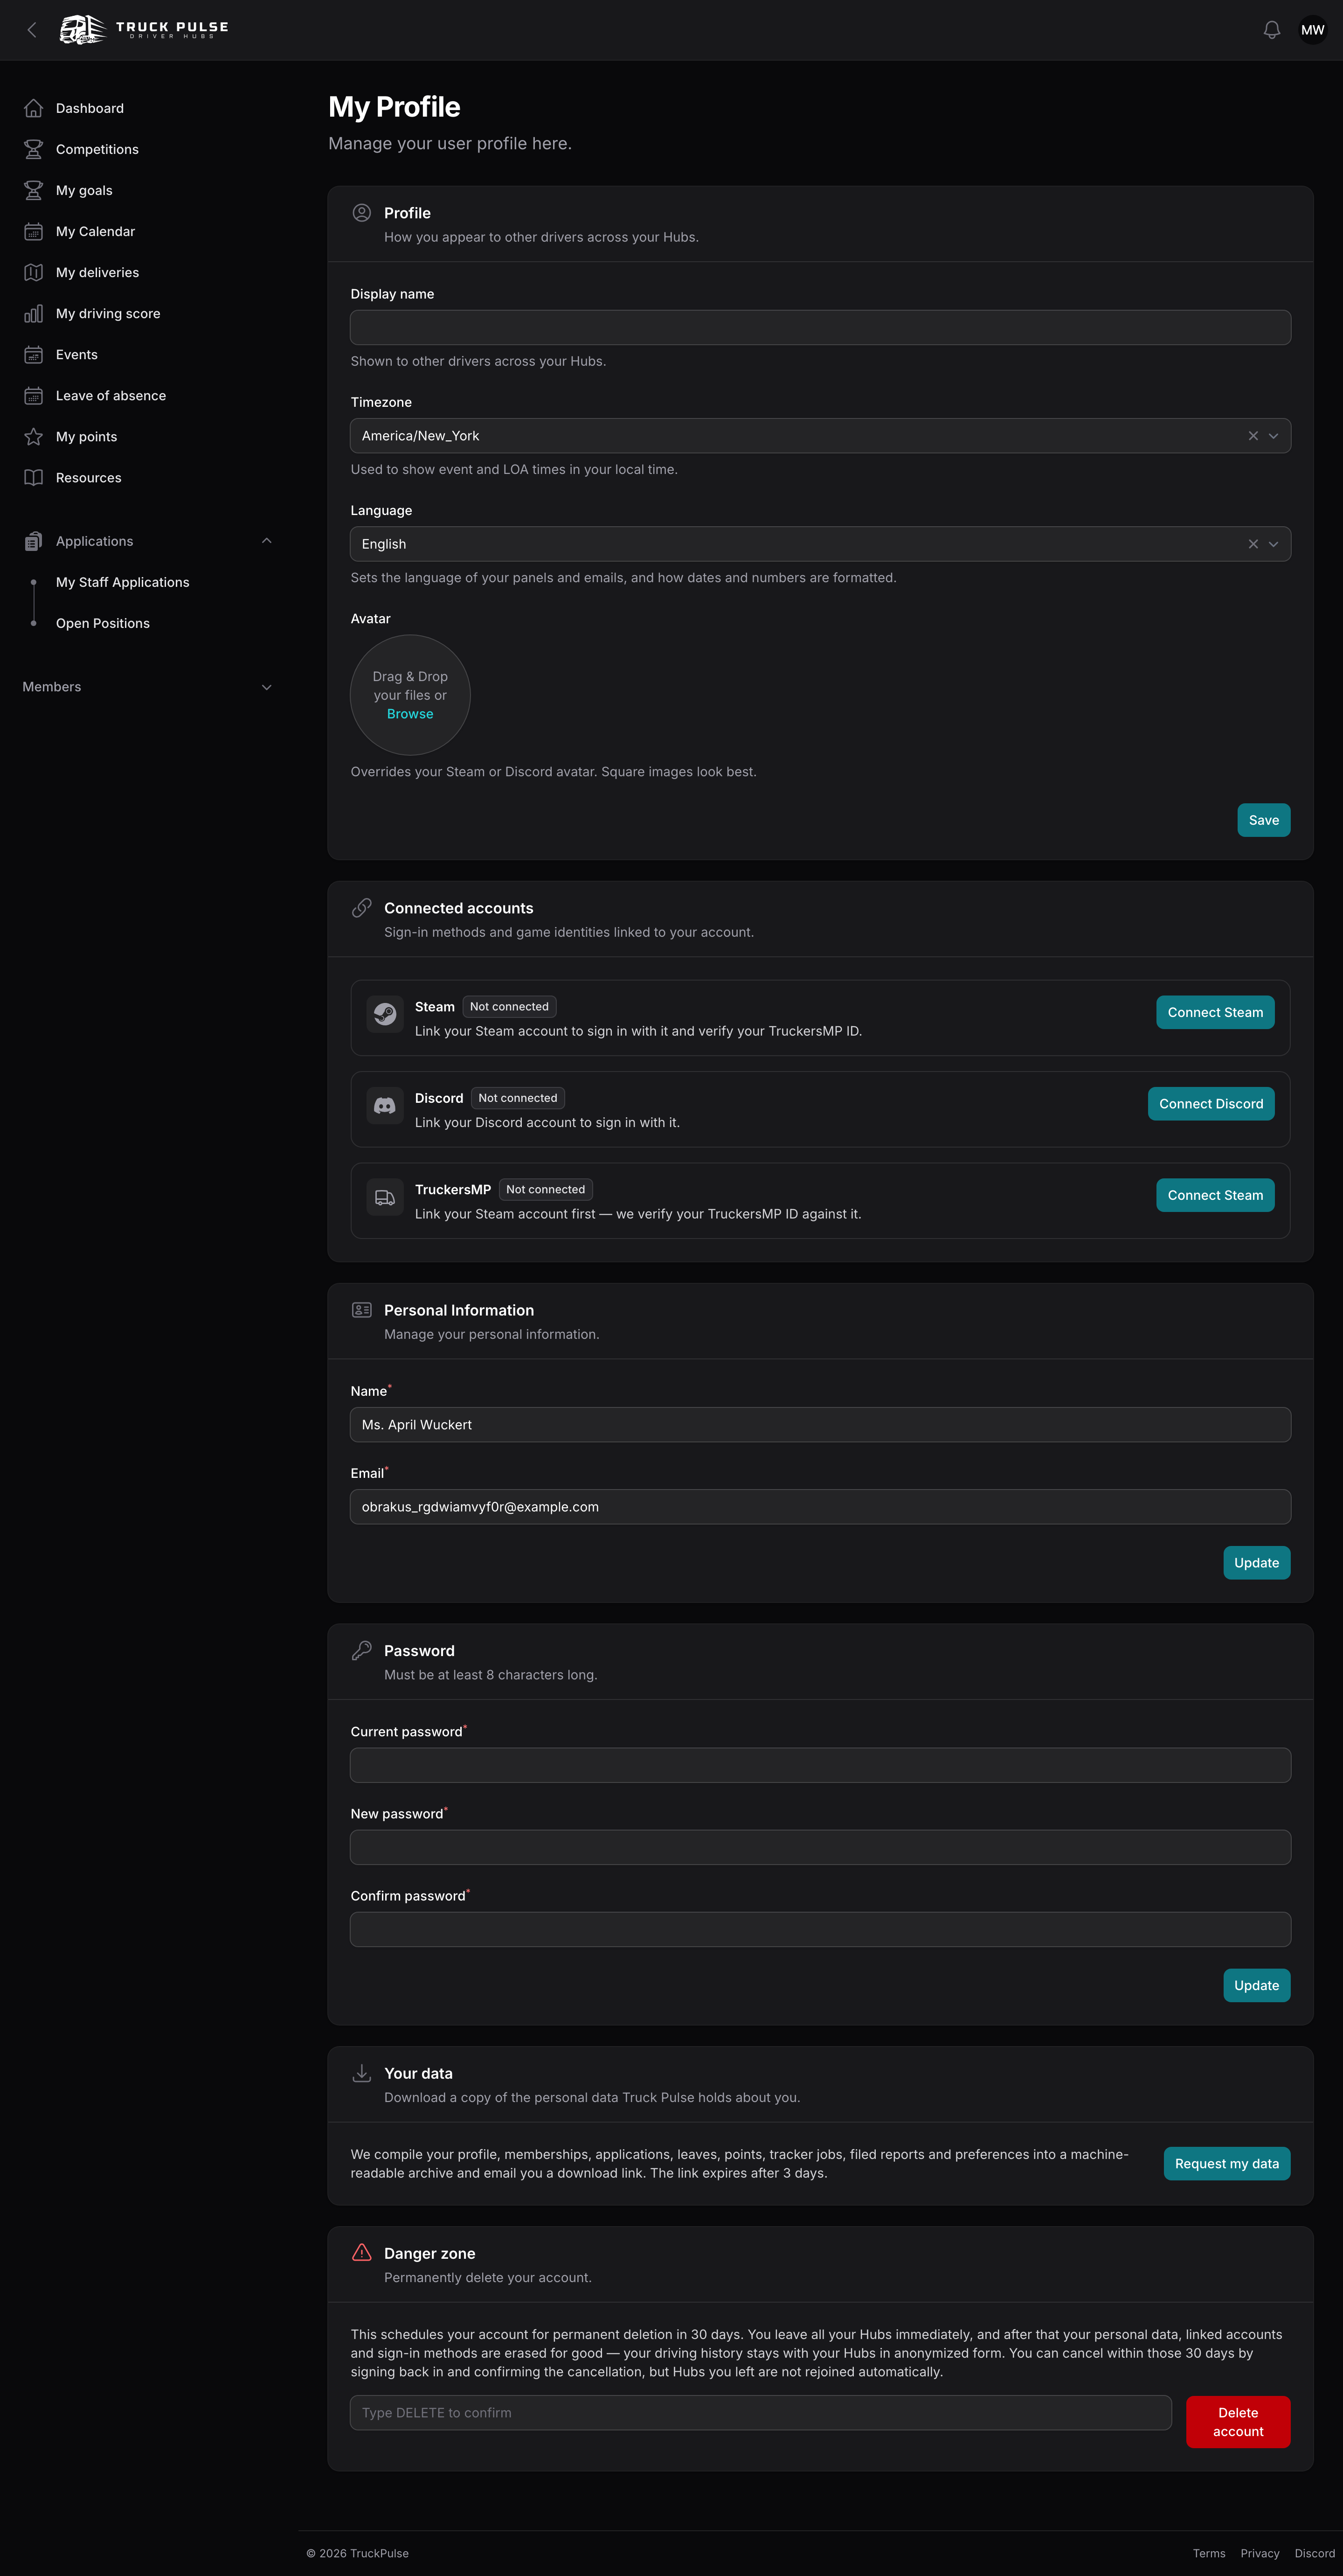Click the Leave of absence icon
This screenshot has width=1343, height=2576.
point(33,395)
